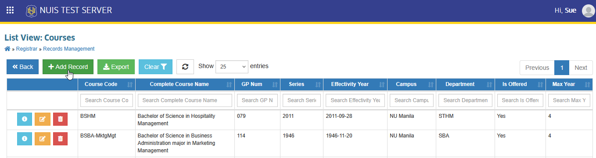Clear all table filters
This screenshot has height=158, width=596.
pos(155,67)
